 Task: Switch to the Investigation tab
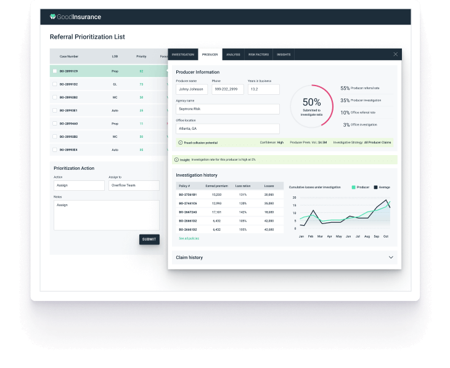183,54
